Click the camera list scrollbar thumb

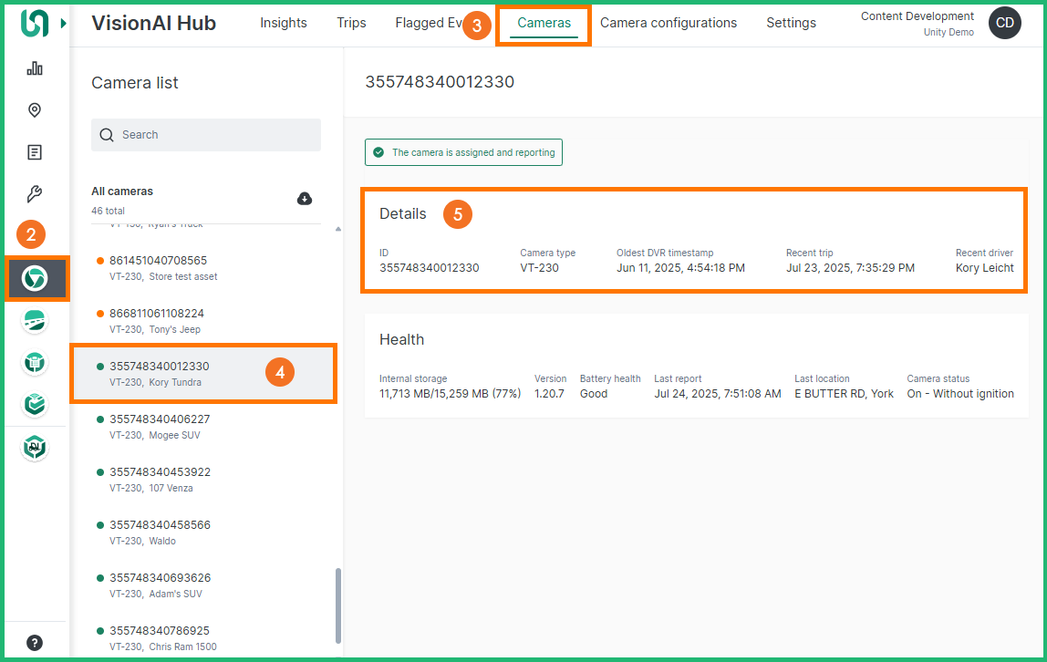pos(338,605)
